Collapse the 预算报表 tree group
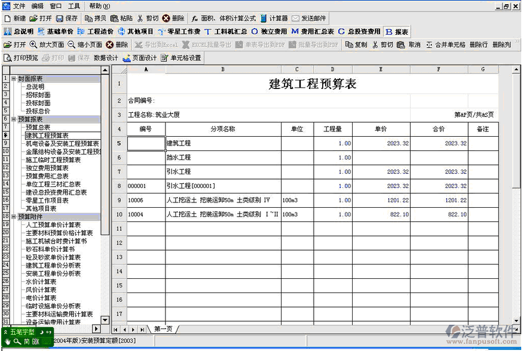Image resolution: width=523 pixels, height=351 pixels. tap(14, 119)
